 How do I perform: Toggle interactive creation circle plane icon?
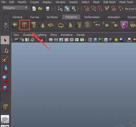point(88,25)
